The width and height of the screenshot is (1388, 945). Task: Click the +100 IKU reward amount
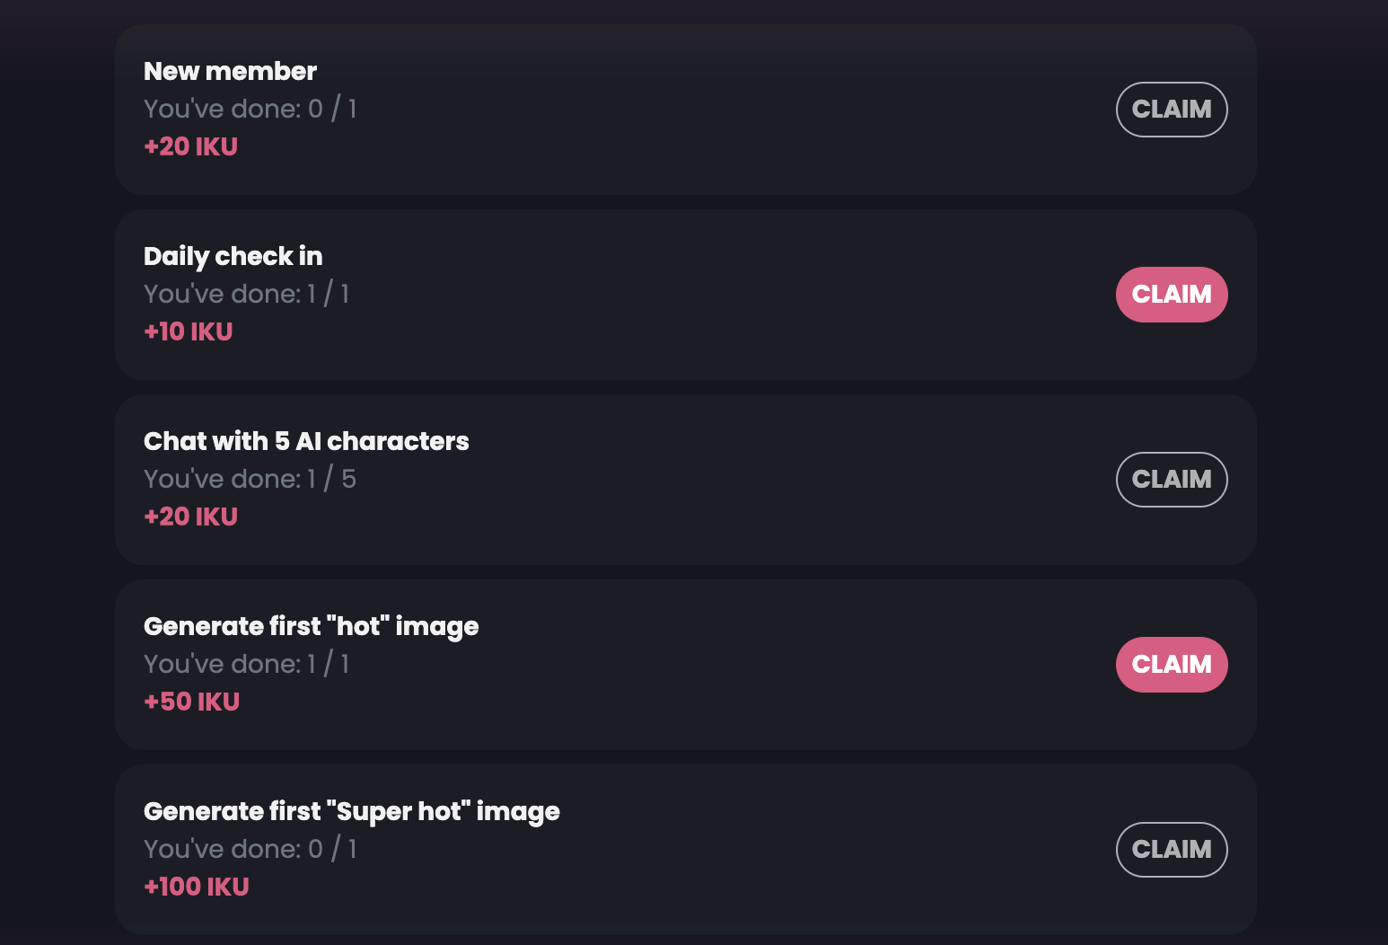[x=197, y=887]
